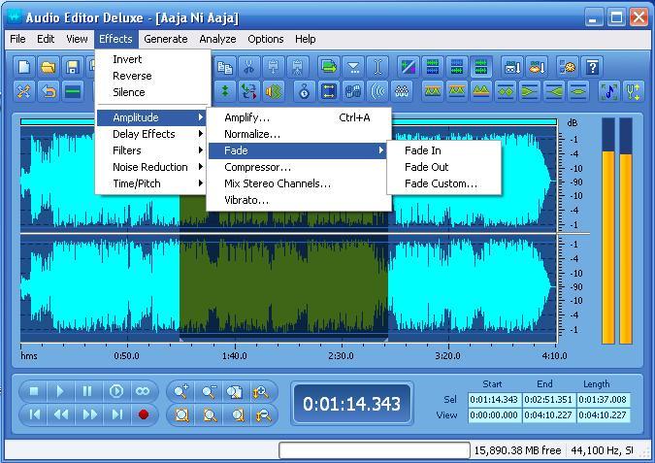Image resolution: width=655 pixels, height=463 pixels.
Task: Click the Play button
Action: pos(60,391)
